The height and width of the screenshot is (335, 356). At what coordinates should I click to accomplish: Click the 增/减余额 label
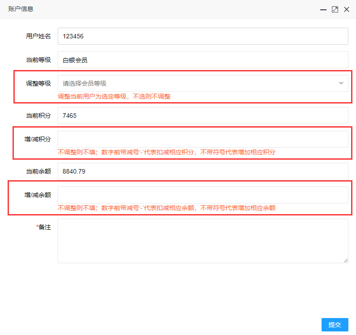38,195
